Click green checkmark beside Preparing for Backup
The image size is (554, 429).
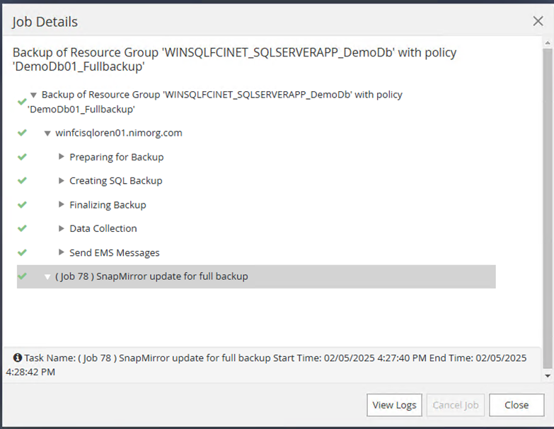coord(22,157)
